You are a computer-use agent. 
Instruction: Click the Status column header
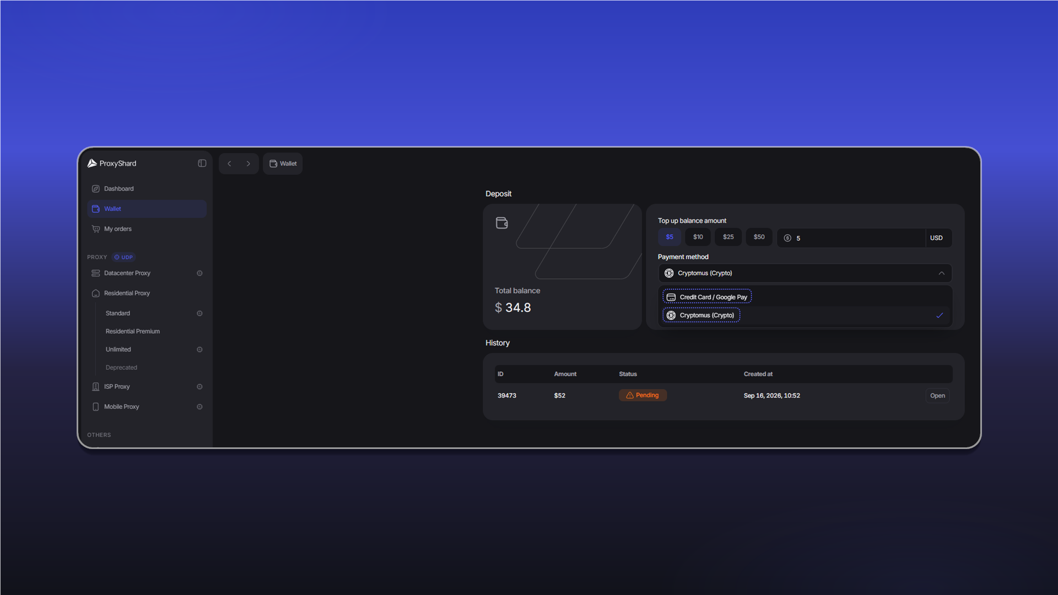point(628,374)
